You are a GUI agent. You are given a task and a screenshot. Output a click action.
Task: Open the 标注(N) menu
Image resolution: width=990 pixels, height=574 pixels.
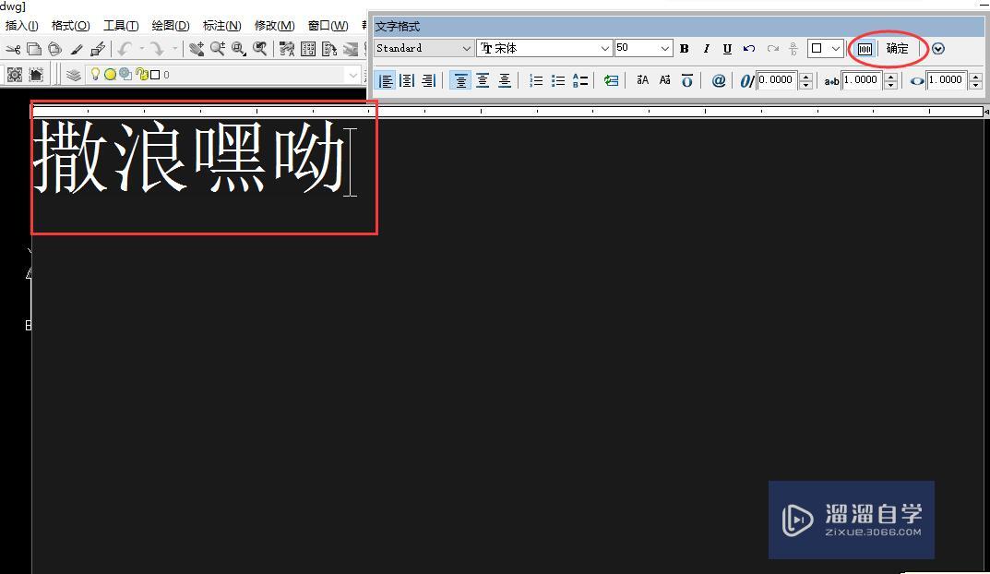coord(221,25)
